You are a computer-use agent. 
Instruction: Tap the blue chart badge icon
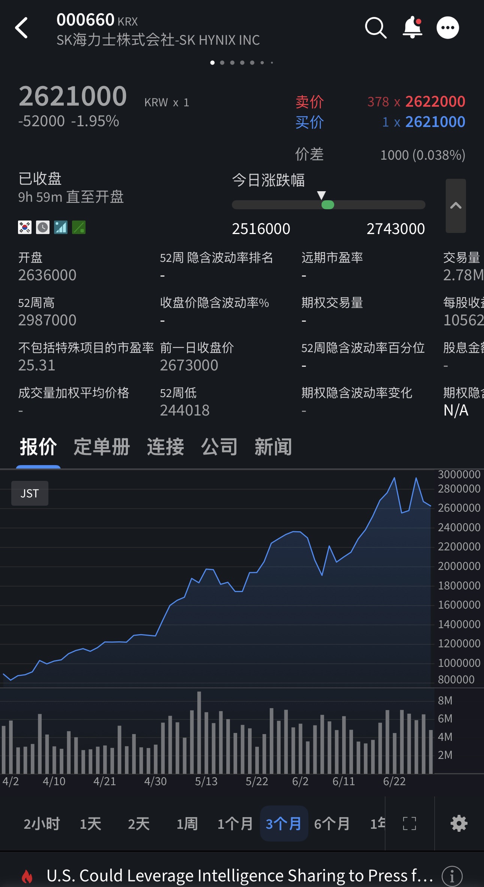point(61,227)
